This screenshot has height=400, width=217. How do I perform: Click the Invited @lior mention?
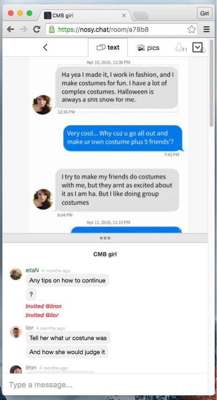(x=42, y=315)
